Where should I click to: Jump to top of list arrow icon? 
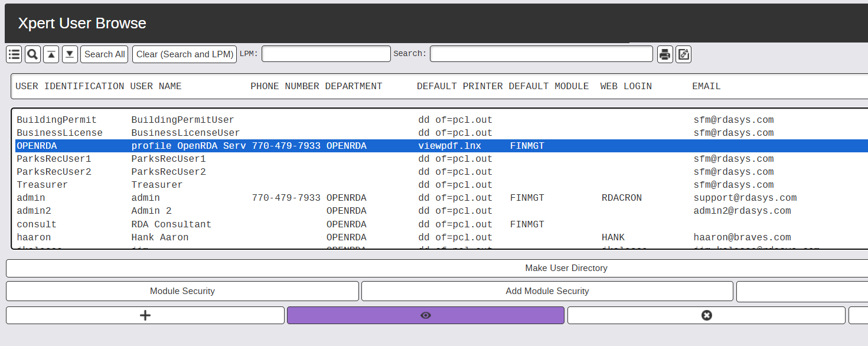click(51, 54)
